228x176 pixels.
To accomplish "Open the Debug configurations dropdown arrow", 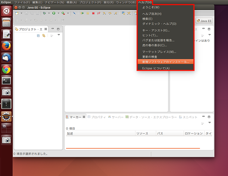I will point(49,13).
